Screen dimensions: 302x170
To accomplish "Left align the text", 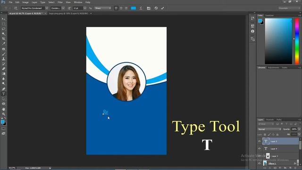I will [x=116, y=8].
